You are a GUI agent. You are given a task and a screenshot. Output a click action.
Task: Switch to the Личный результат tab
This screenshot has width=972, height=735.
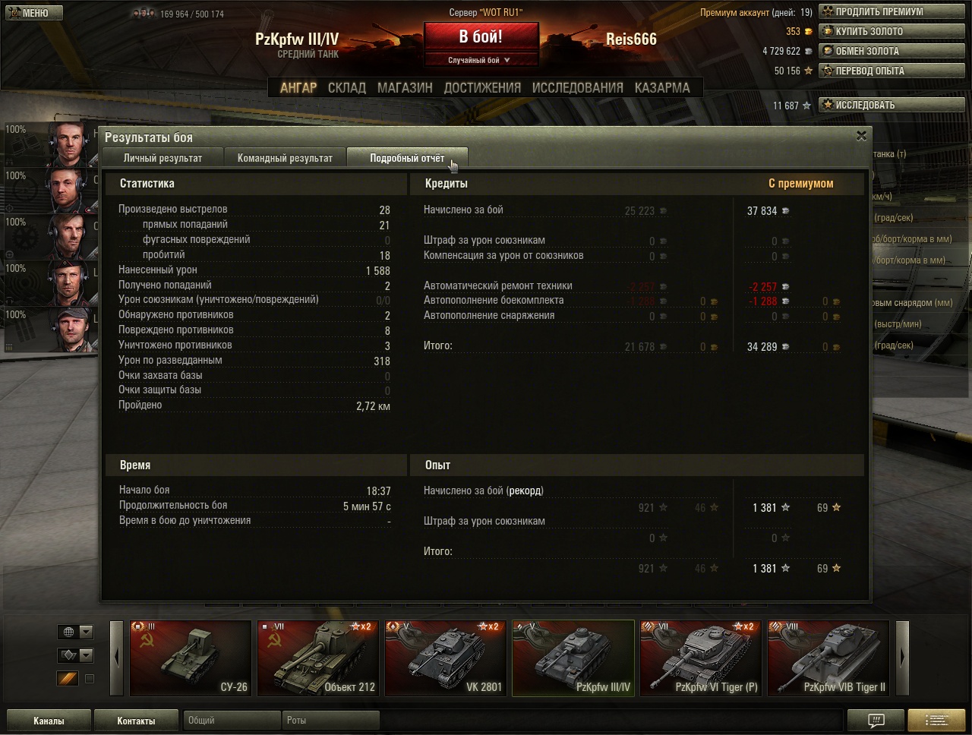click(163, 158)
